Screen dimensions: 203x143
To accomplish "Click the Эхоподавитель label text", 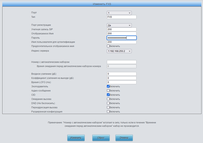I will tap(40, 86).
